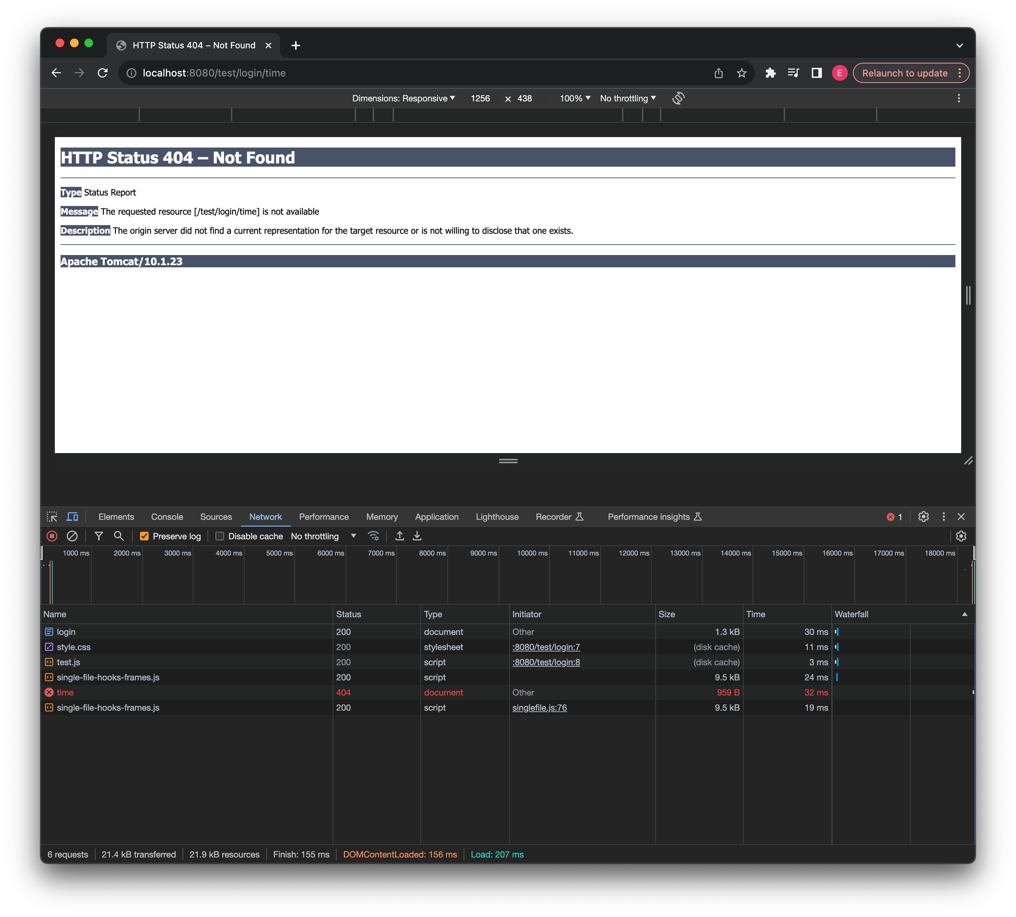Screen dimensions: 1016x917
Task: Open the Lighthouse panel
Action: coord(497,517)
